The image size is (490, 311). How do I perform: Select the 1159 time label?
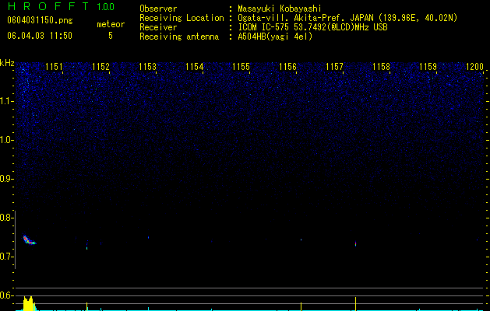[428, 67]
